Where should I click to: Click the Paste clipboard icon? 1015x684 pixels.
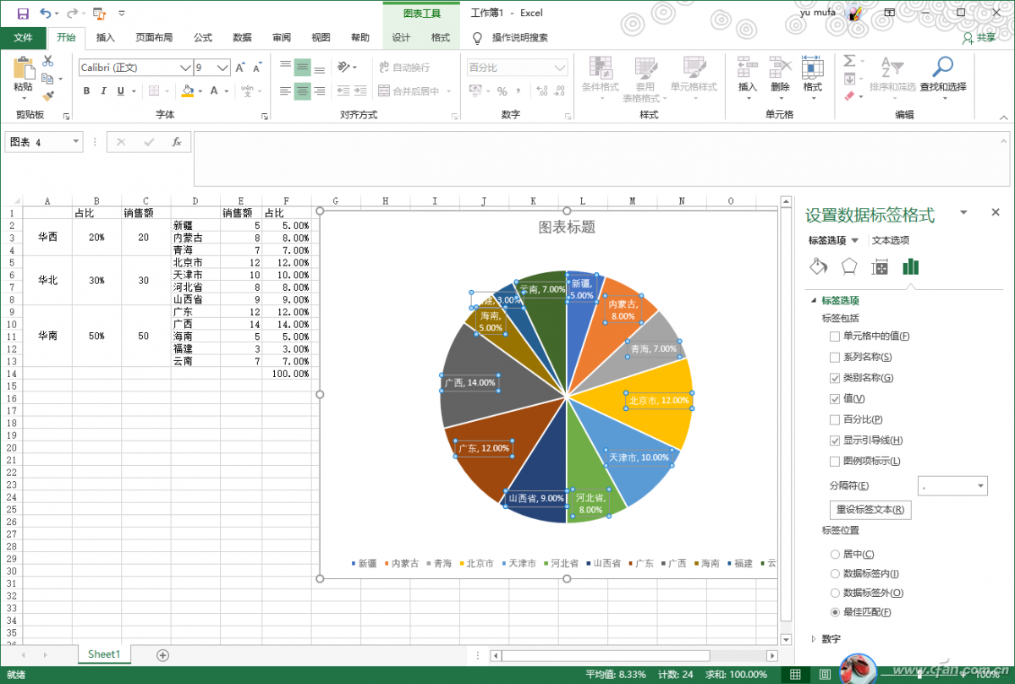coord(24,68)
